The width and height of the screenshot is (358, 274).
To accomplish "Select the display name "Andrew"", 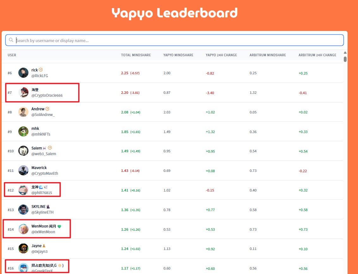I will 38,109.
